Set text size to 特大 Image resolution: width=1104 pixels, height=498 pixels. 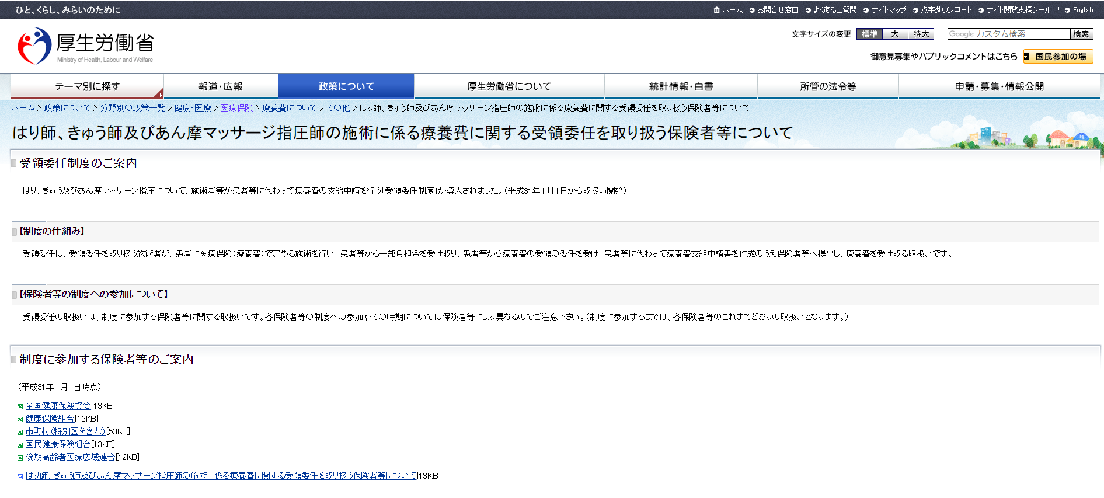pyautogui.click(x=921, y=34)
